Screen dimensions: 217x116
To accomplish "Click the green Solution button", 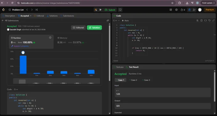I will pyautogui.click(x=94, y=28).
